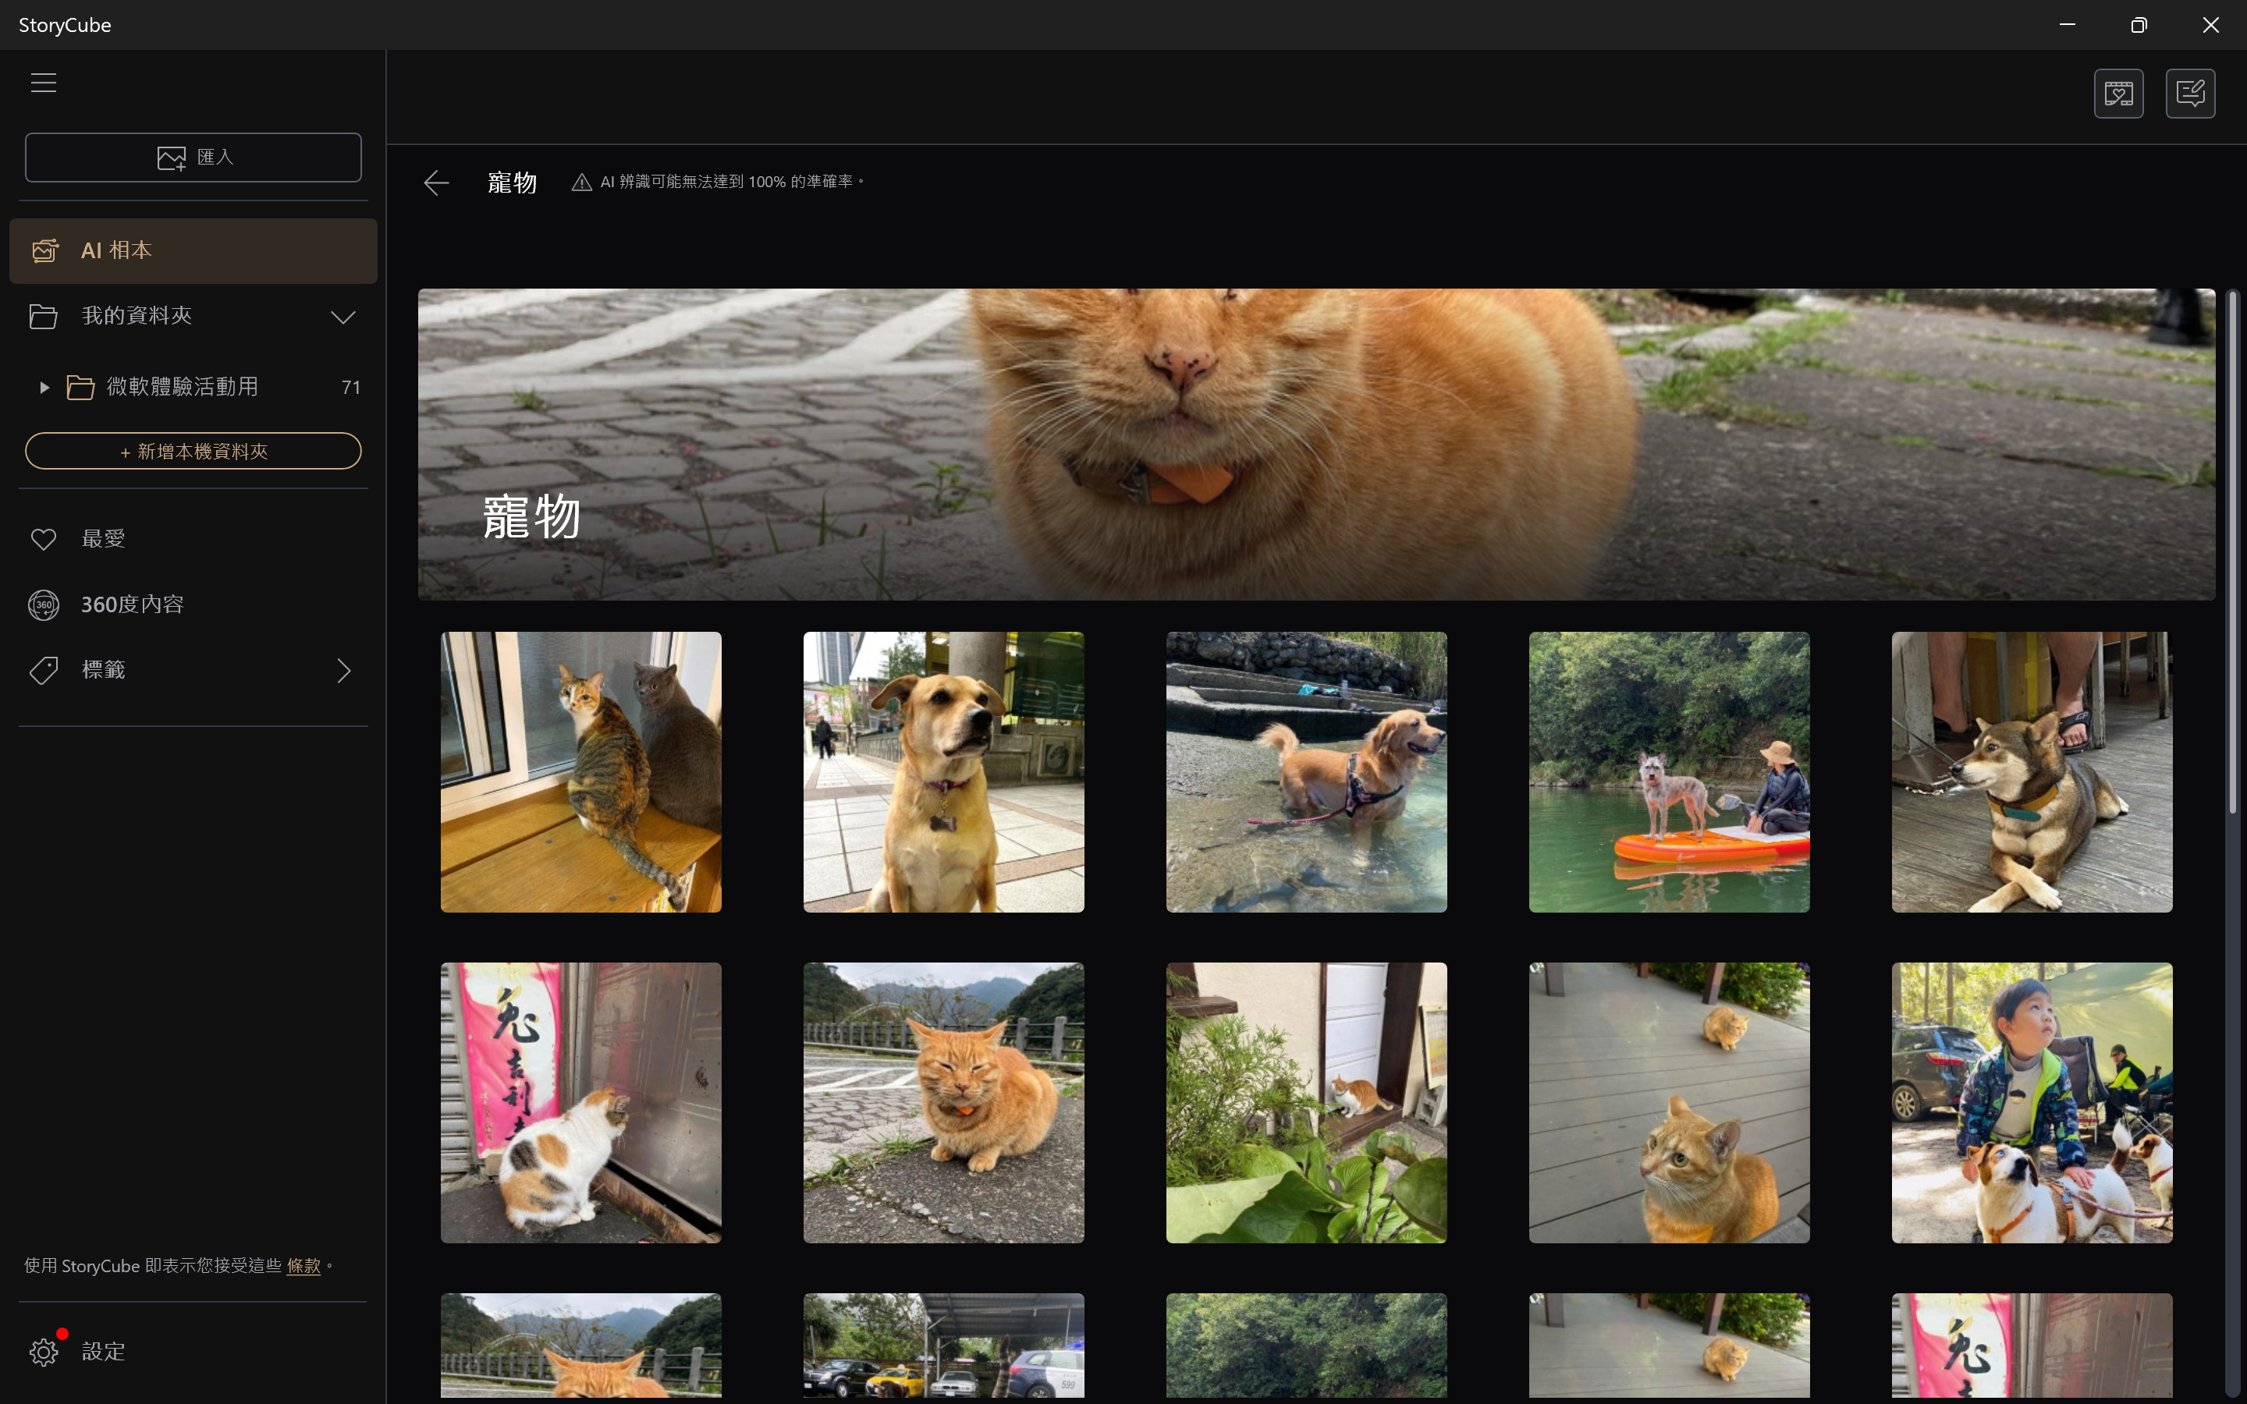Viewport: 2247px width, 1404px height.
Task: Click the 新增本機資料夾 button
Action: coord(193,452)
